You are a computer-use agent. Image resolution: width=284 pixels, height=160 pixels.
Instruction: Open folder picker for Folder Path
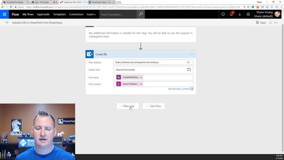(189, 70)
